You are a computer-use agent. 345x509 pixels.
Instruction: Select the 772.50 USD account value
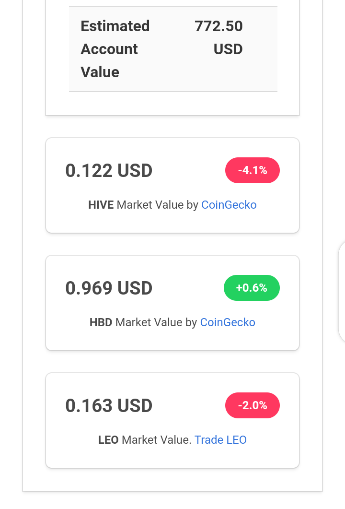point(218,37)
